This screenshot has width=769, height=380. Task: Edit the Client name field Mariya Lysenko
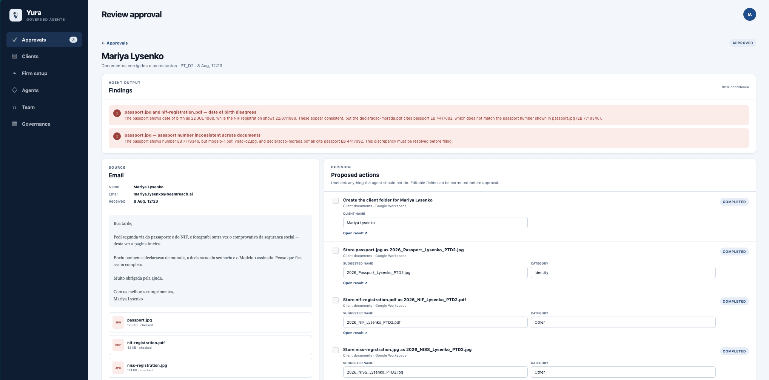pyautogui.click(x=435, y=223)
